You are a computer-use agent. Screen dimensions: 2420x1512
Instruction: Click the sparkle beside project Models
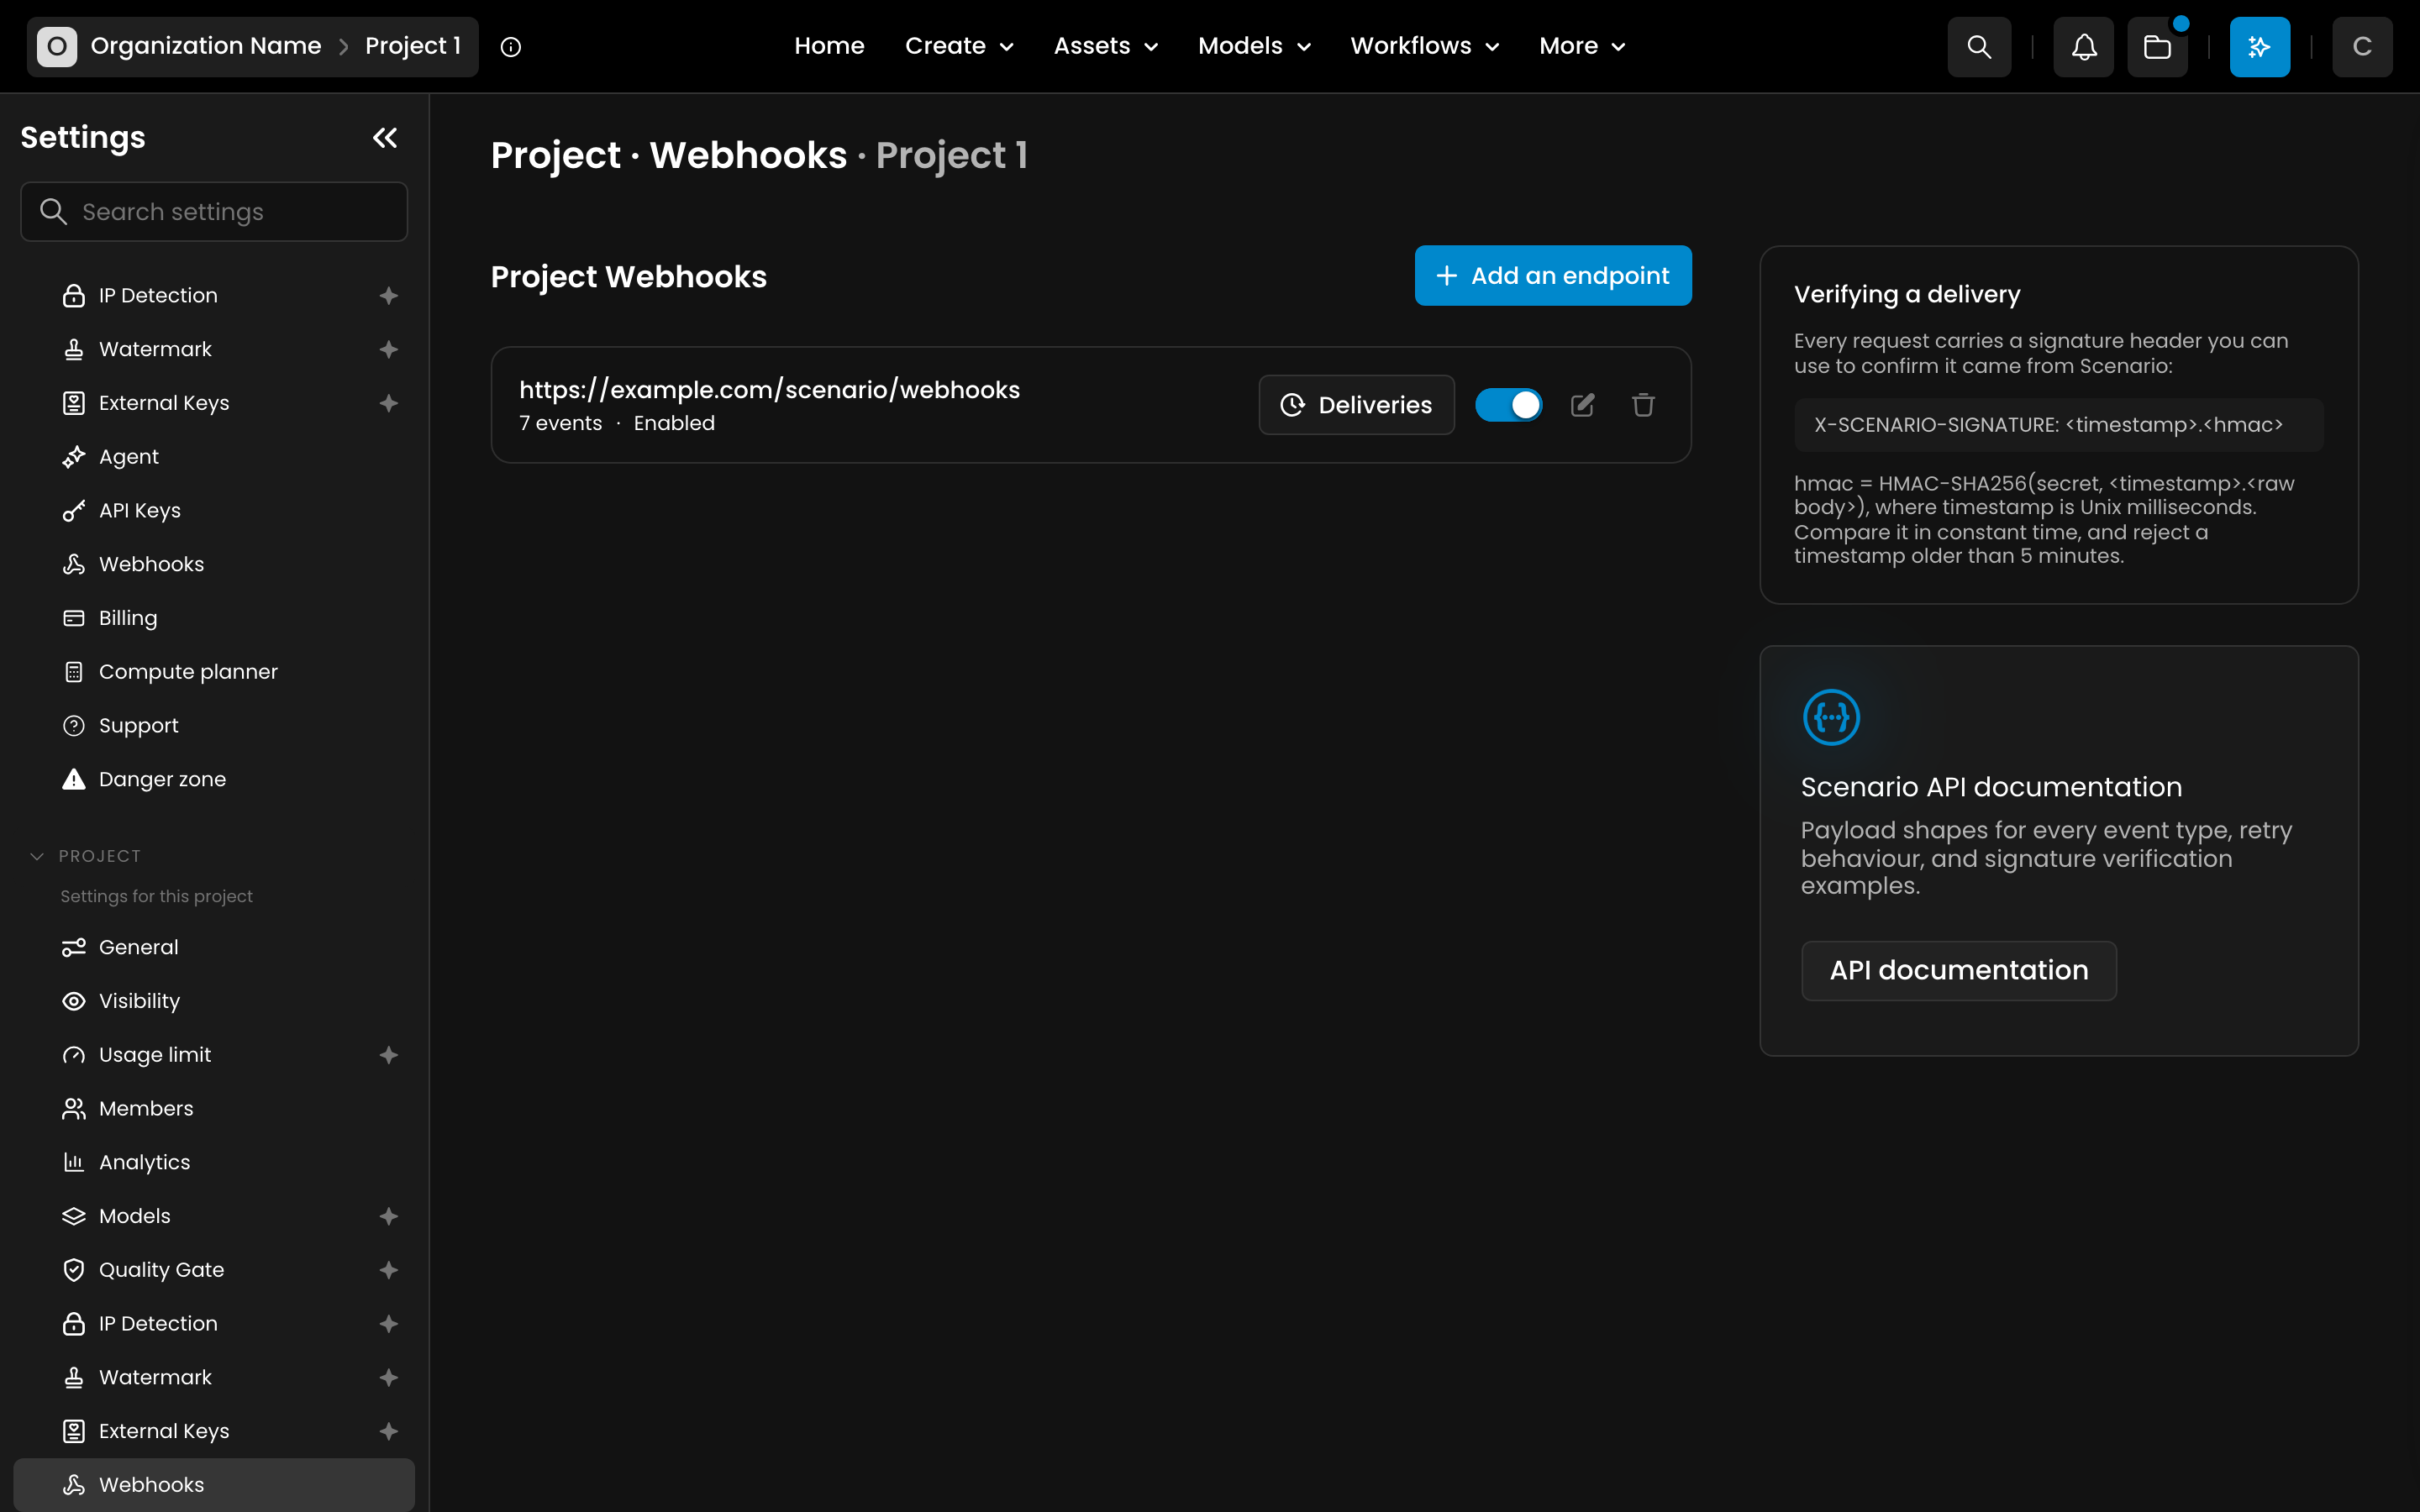click(x=389, y=1216)
